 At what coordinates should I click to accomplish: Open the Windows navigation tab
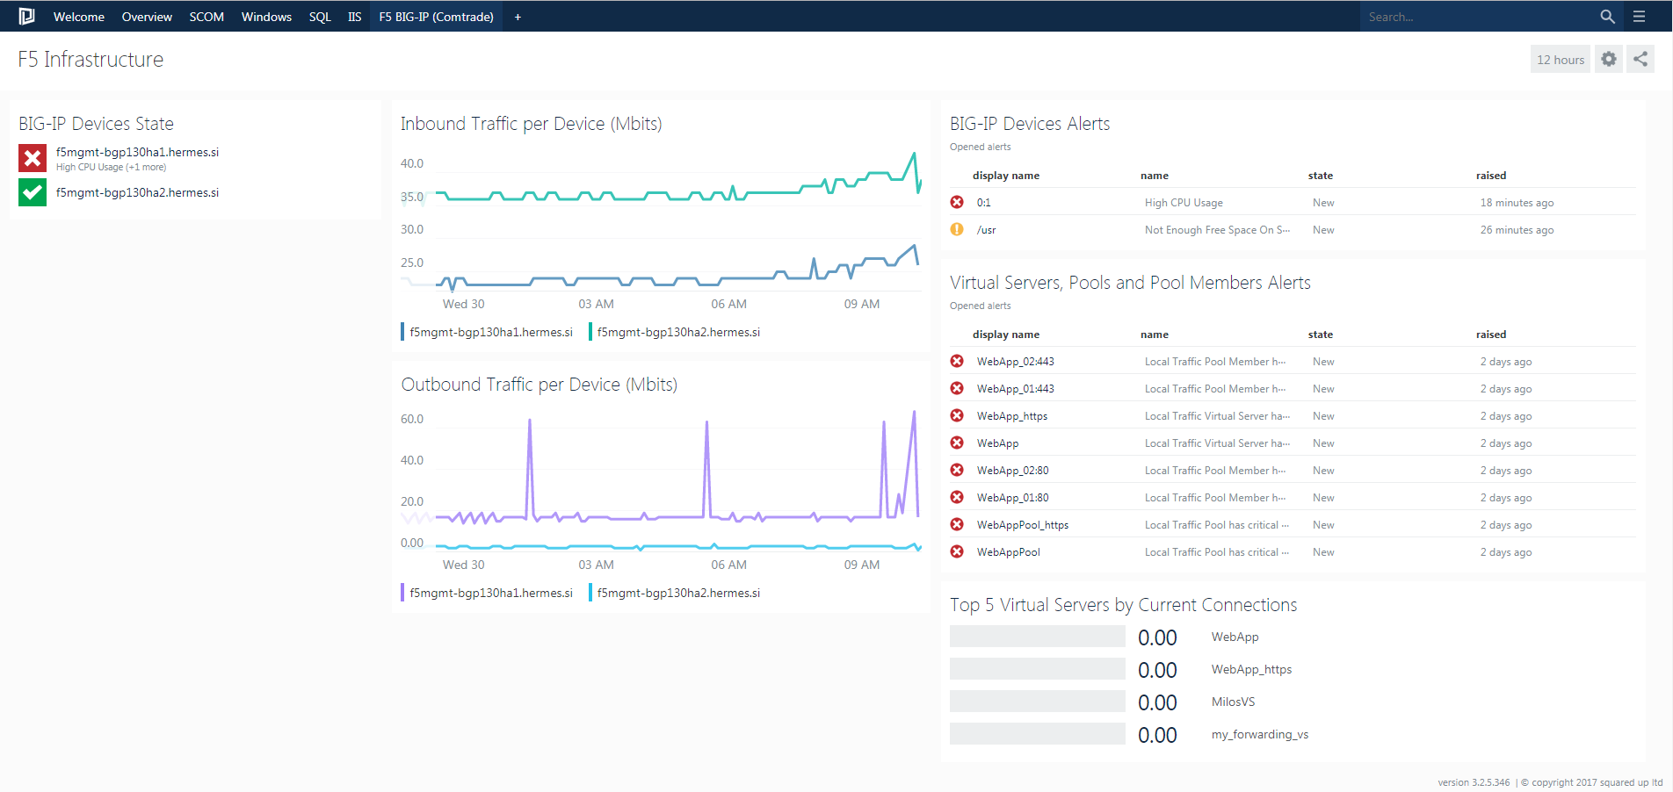[266, 17]
